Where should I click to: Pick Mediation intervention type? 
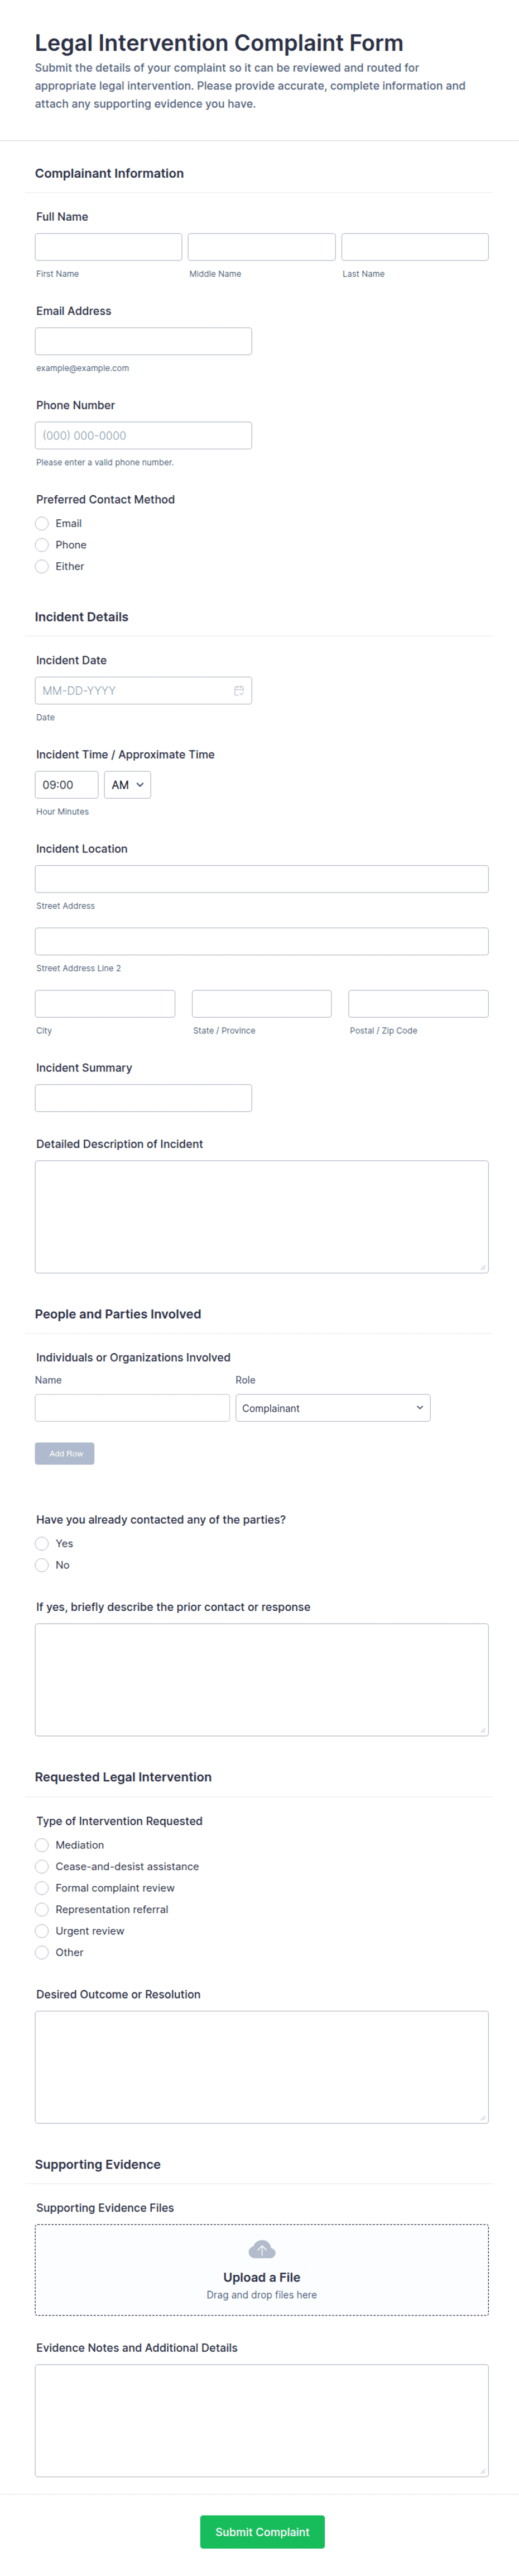[x=42, y=1845]
